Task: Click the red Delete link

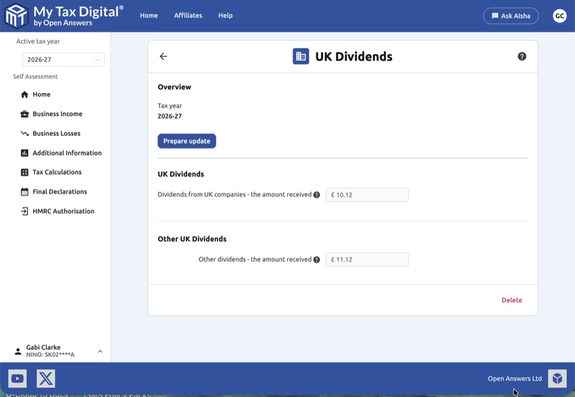Action: click(x=511, y=300)
